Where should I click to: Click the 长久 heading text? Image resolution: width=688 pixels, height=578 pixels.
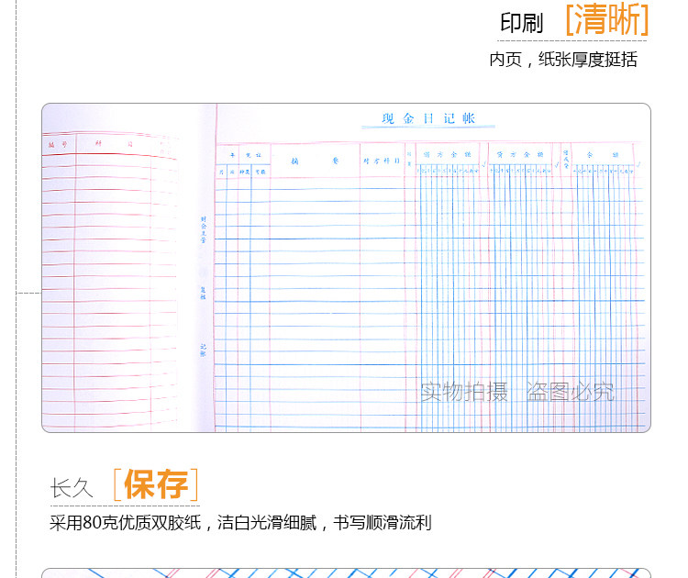72,488
